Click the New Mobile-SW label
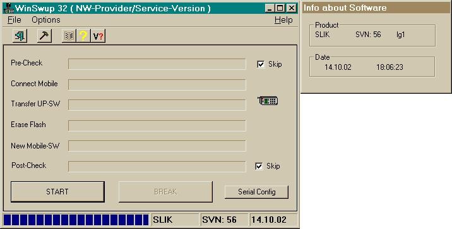452x229 pixels. [35, 146]
